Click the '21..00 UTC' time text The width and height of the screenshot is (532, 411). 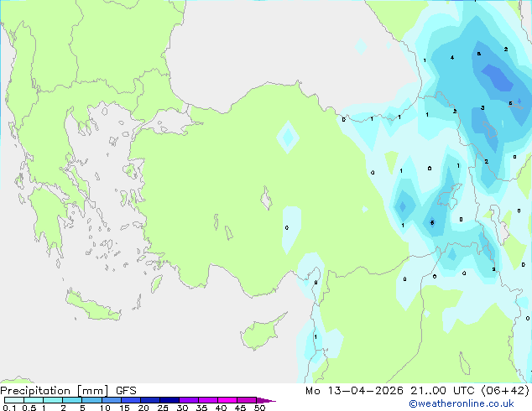click(442, 391)
